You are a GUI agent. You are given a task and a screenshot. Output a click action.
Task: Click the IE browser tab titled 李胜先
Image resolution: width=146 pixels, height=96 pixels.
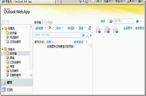coord(28,2)
